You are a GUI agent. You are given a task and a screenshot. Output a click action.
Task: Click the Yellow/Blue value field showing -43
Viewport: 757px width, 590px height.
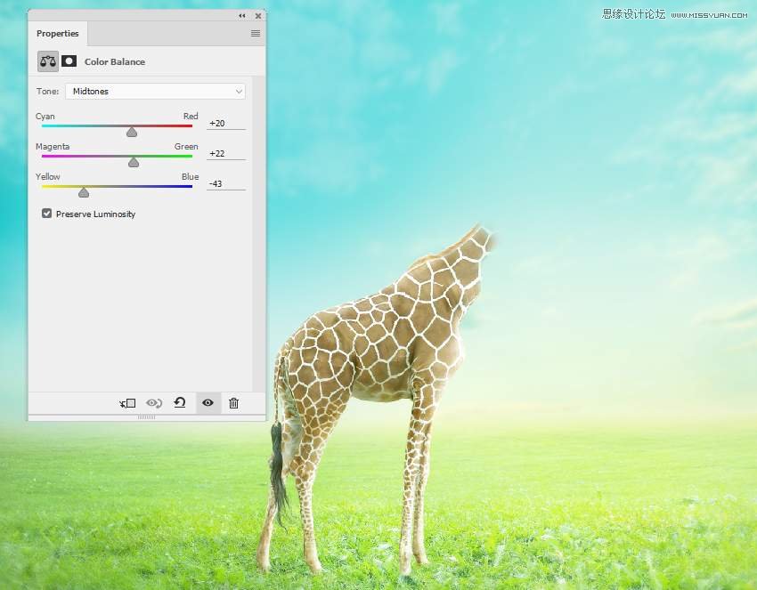(x=225, y=183)
